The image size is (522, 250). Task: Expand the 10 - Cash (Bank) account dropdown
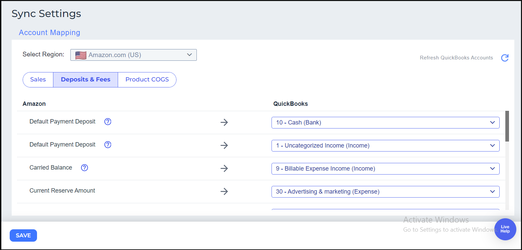(385, 122)
